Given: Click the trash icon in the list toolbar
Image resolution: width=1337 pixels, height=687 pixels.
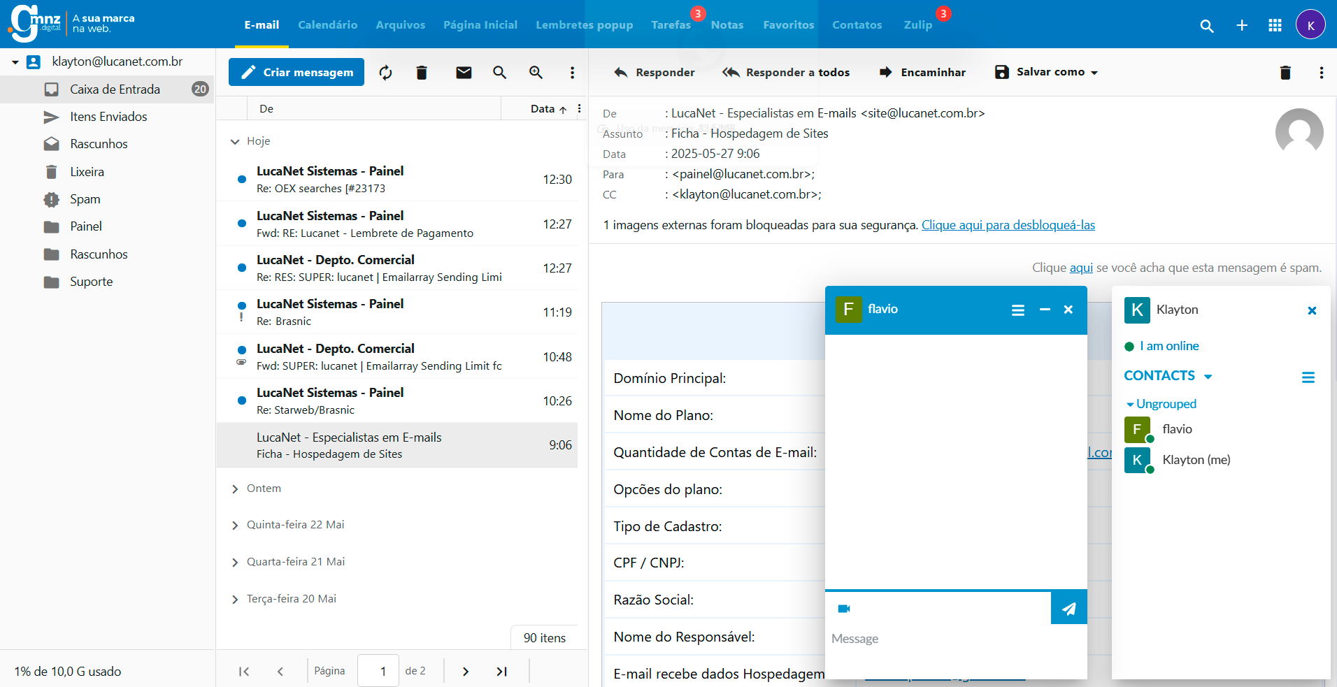Looking at the screenshot, I should point(422,73).
